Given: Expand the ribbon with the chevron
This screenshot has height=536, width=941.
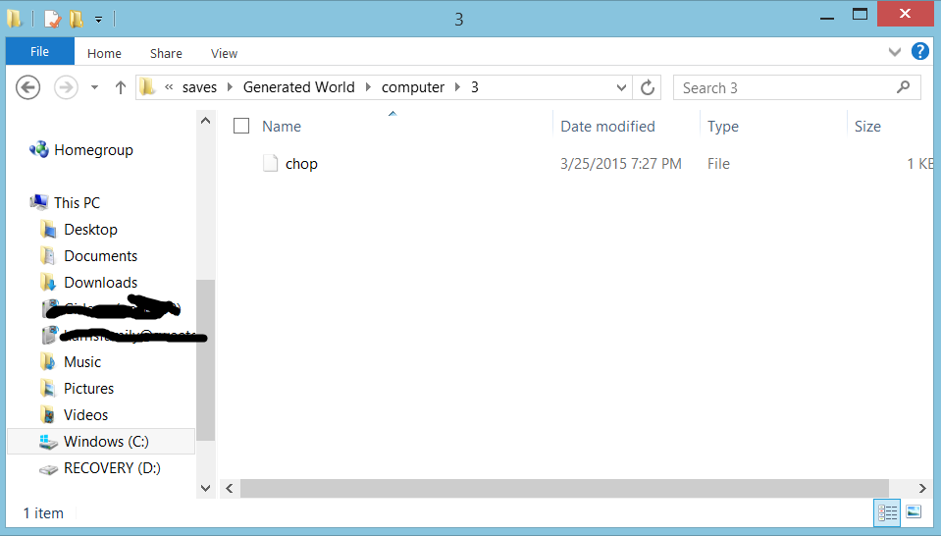Looking at the screenshot, I should pyautogui.click(x=894, y=52).
